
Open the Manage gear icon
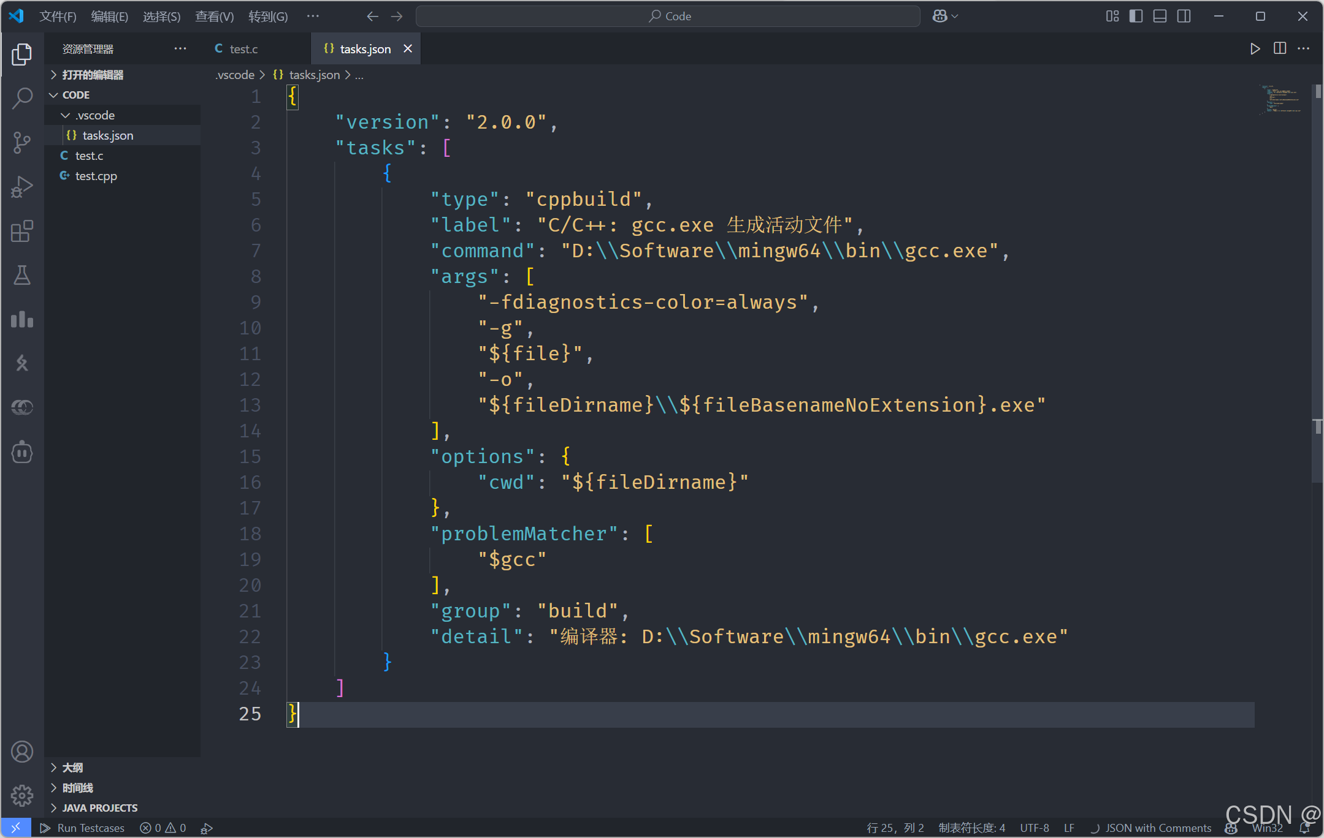(x=22, y=795)
